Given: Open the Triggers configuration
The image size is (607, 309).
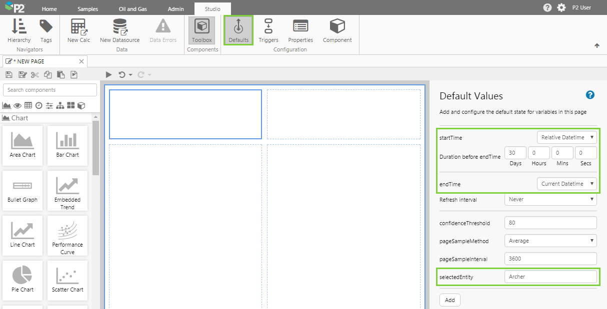Looking at the screenshot, I should point(268,30).
